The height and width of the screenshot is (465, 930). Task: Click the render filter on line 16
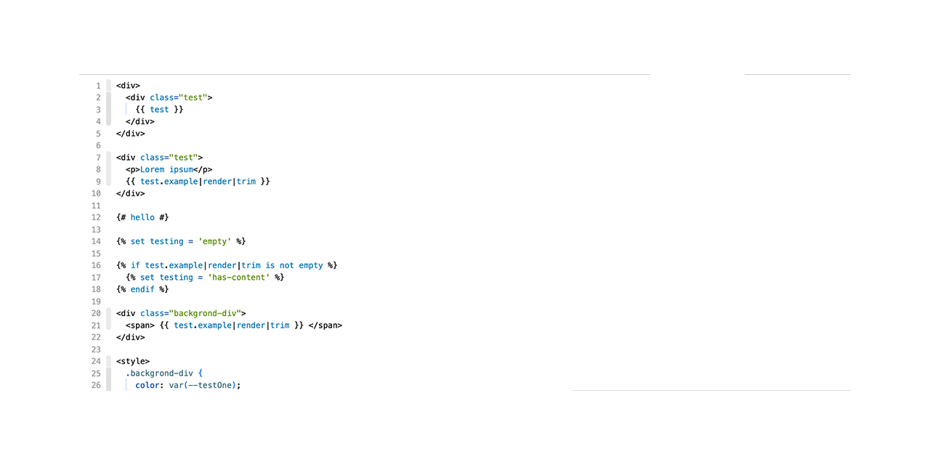222,264
